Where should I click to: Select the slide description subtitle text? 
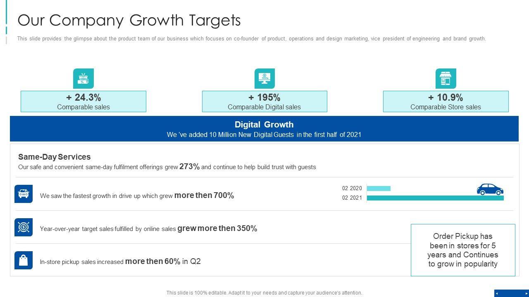click(251, 39)
